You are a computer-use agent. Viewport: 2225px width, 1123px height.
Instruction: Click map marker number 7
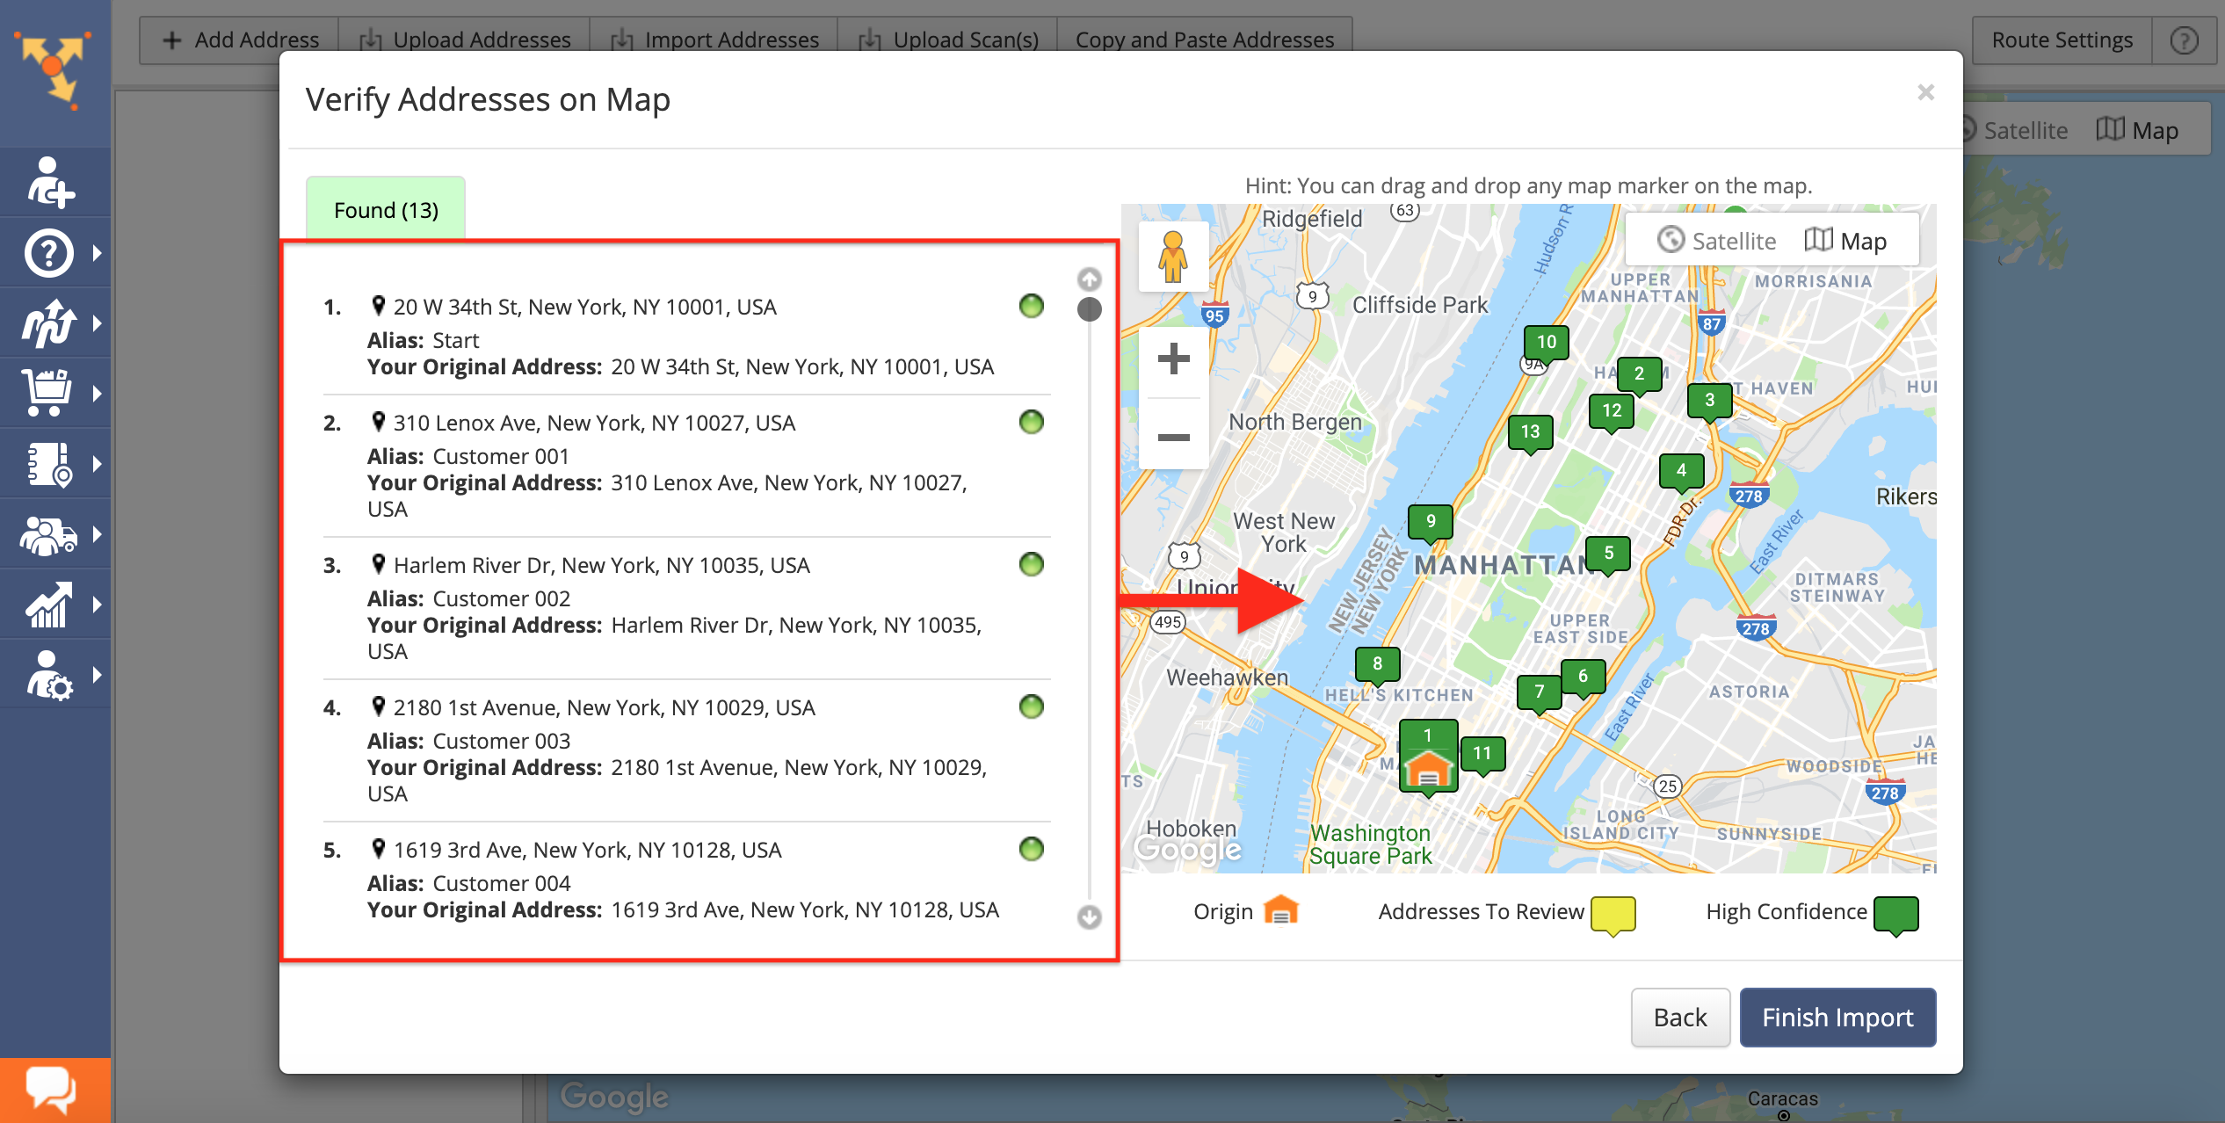(1539, 693)
